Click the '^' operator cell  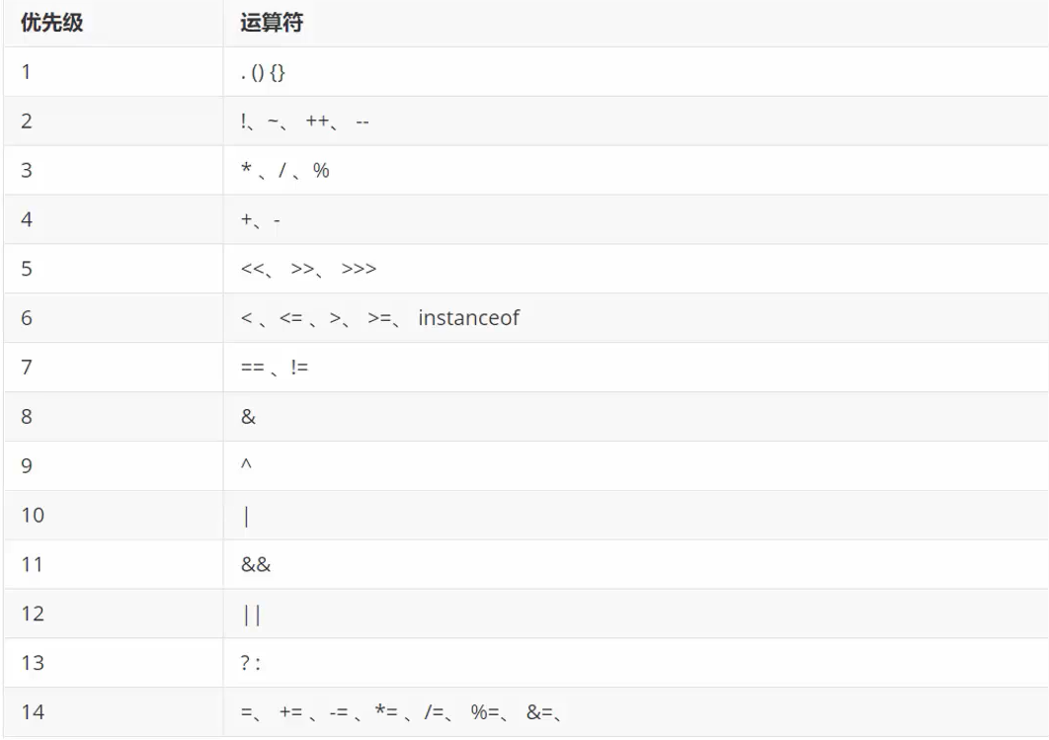[x=247, y=466]
